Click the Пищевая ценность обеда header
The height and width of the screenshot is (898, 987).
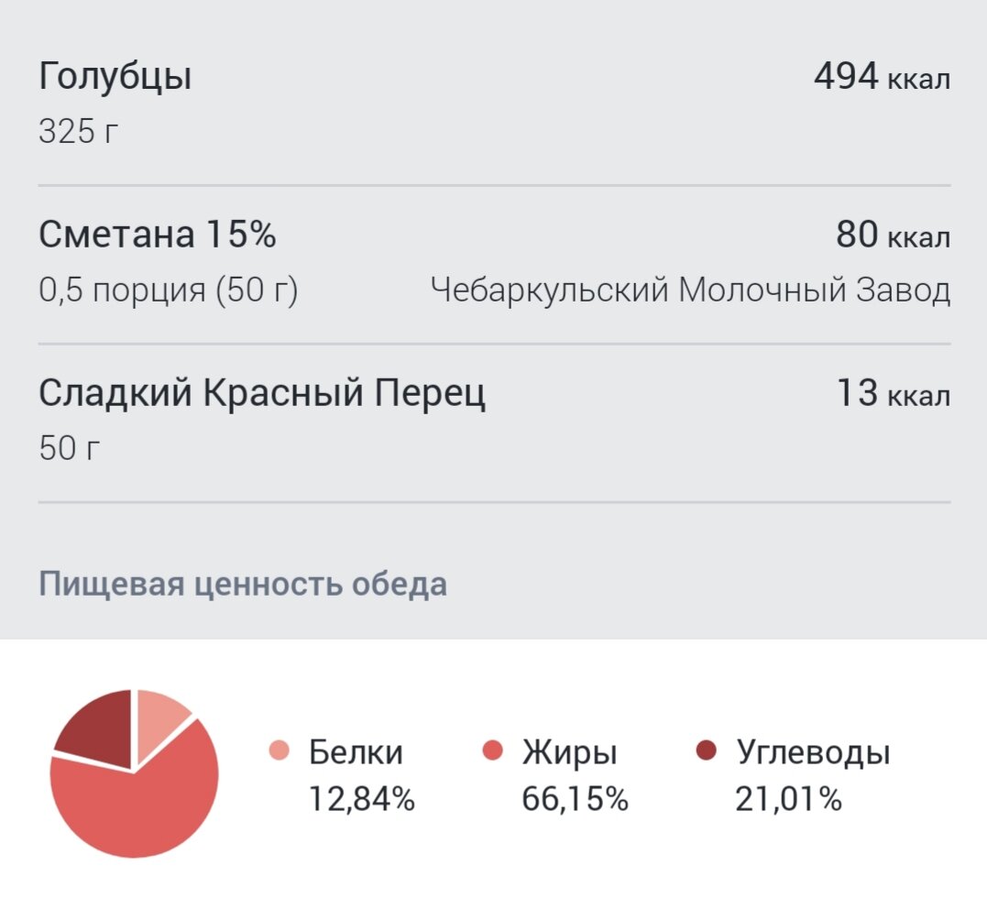[243, 585]
